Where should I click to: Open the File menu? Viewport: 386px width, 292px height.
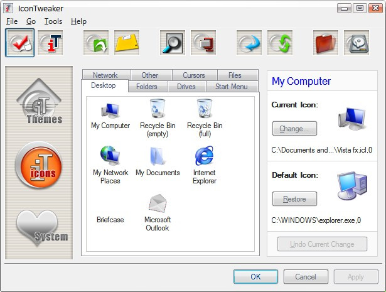click(12, 21)
